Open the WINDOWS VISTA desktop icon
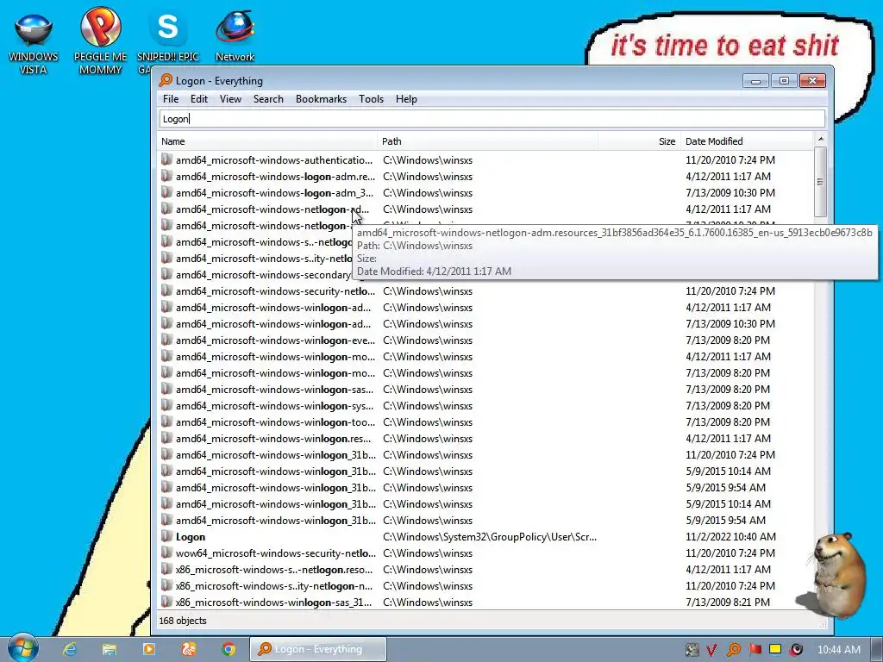This screenshot has height=662, width=883. tap(34, 43)
